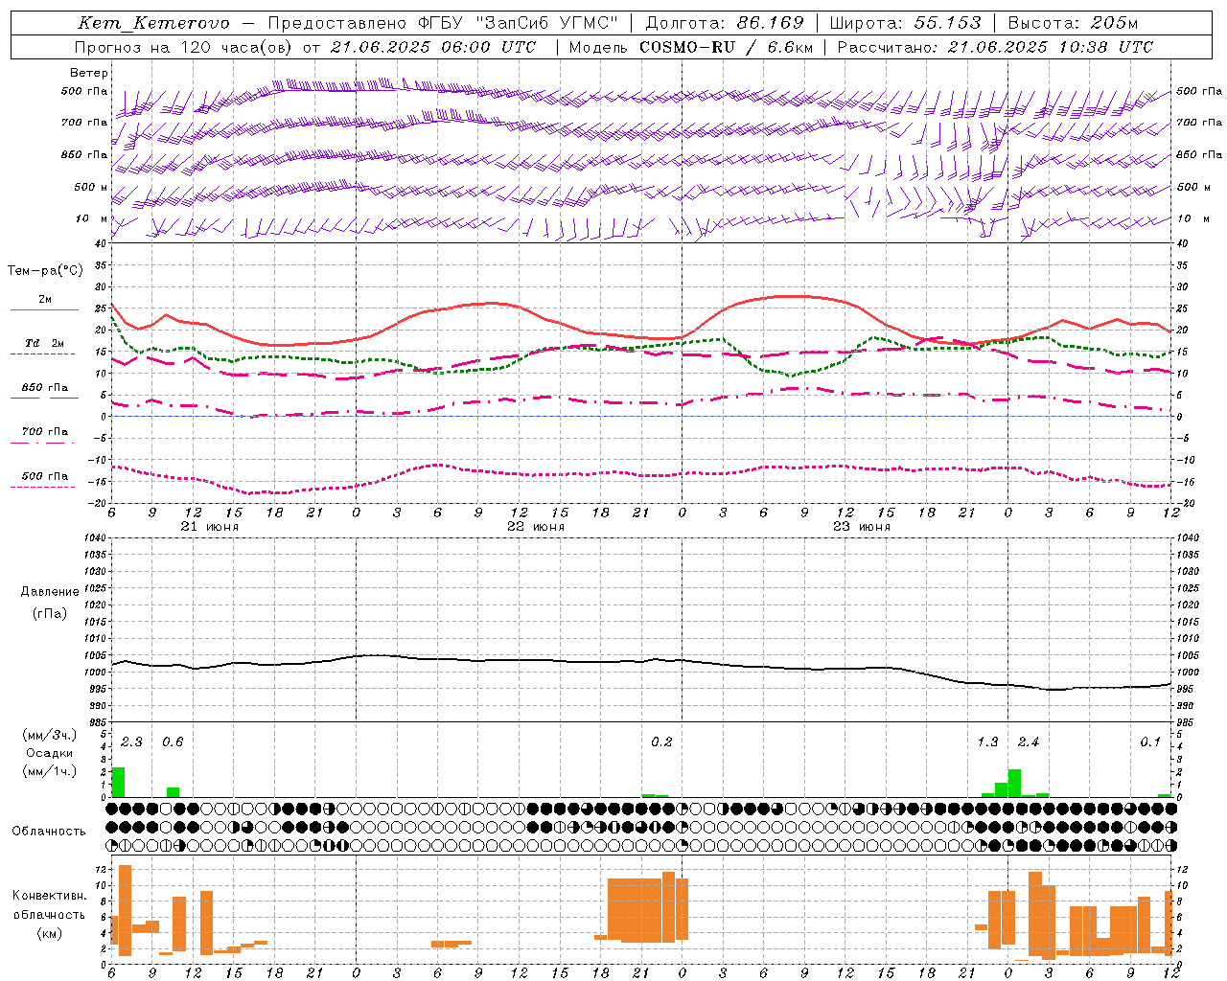Click the Kem_Kemerovo station title
The height and width of the screenshot is (981, 1227).
pyautogui.click(x=153, y=23)
